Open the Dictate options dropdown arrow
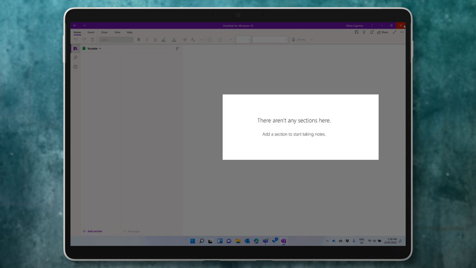Screen dimensions: 476x268 (x=312, y=40)
